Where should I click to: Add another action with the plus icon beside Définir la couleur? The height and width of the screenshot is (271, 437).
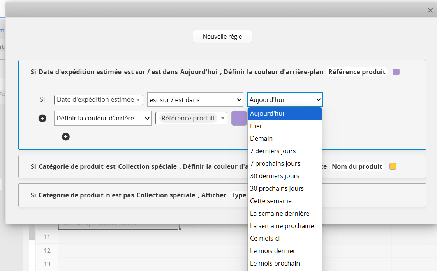coord(42,118)
